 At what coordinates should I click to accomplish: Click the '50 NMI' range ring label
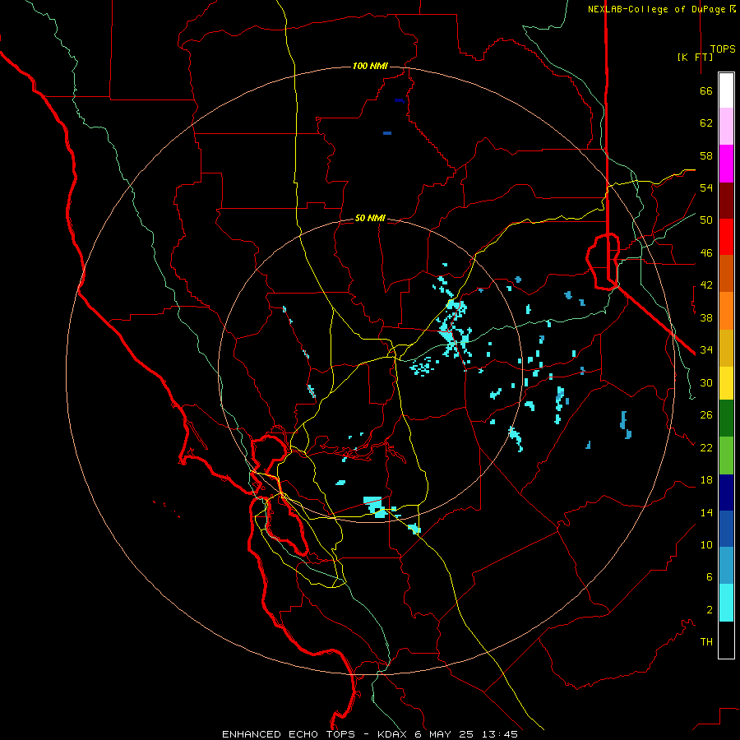click(370, 218)
